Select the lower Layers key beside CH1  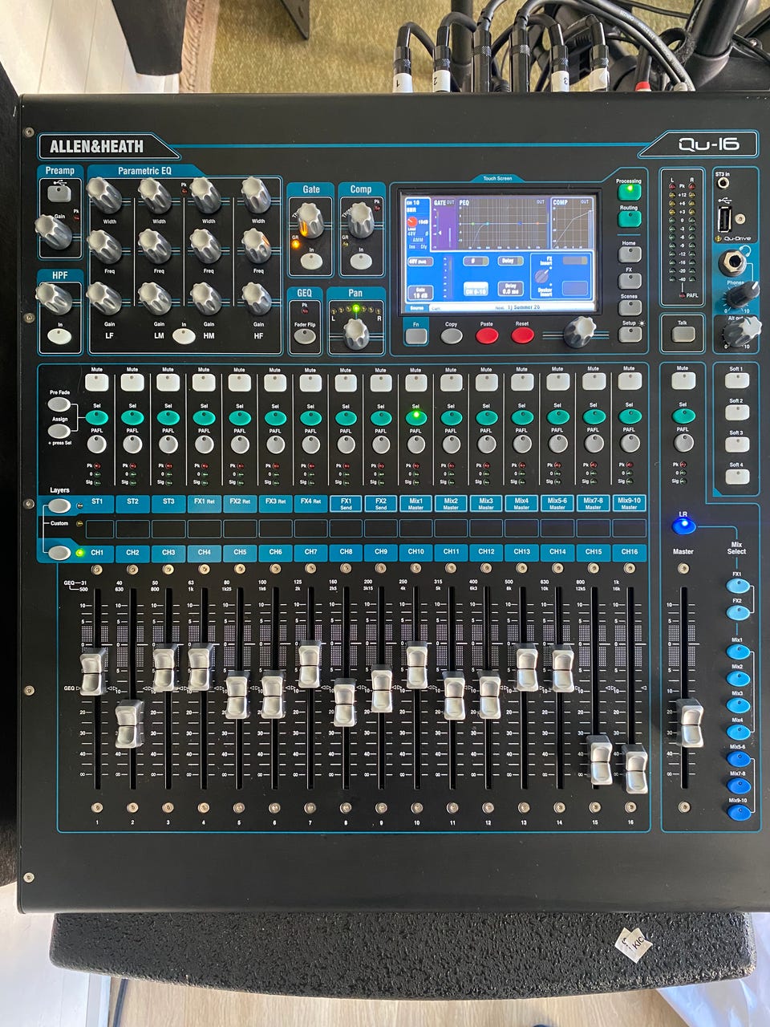[x=59, y=553]
